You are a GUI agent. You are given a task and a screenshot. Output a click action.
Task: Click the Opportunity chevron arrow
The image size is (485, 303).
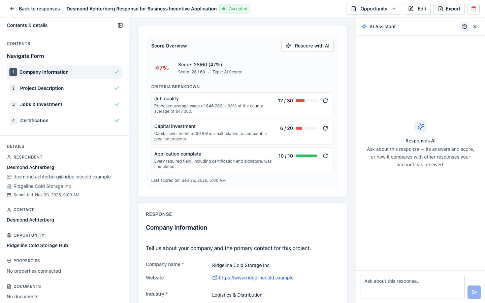394,9
